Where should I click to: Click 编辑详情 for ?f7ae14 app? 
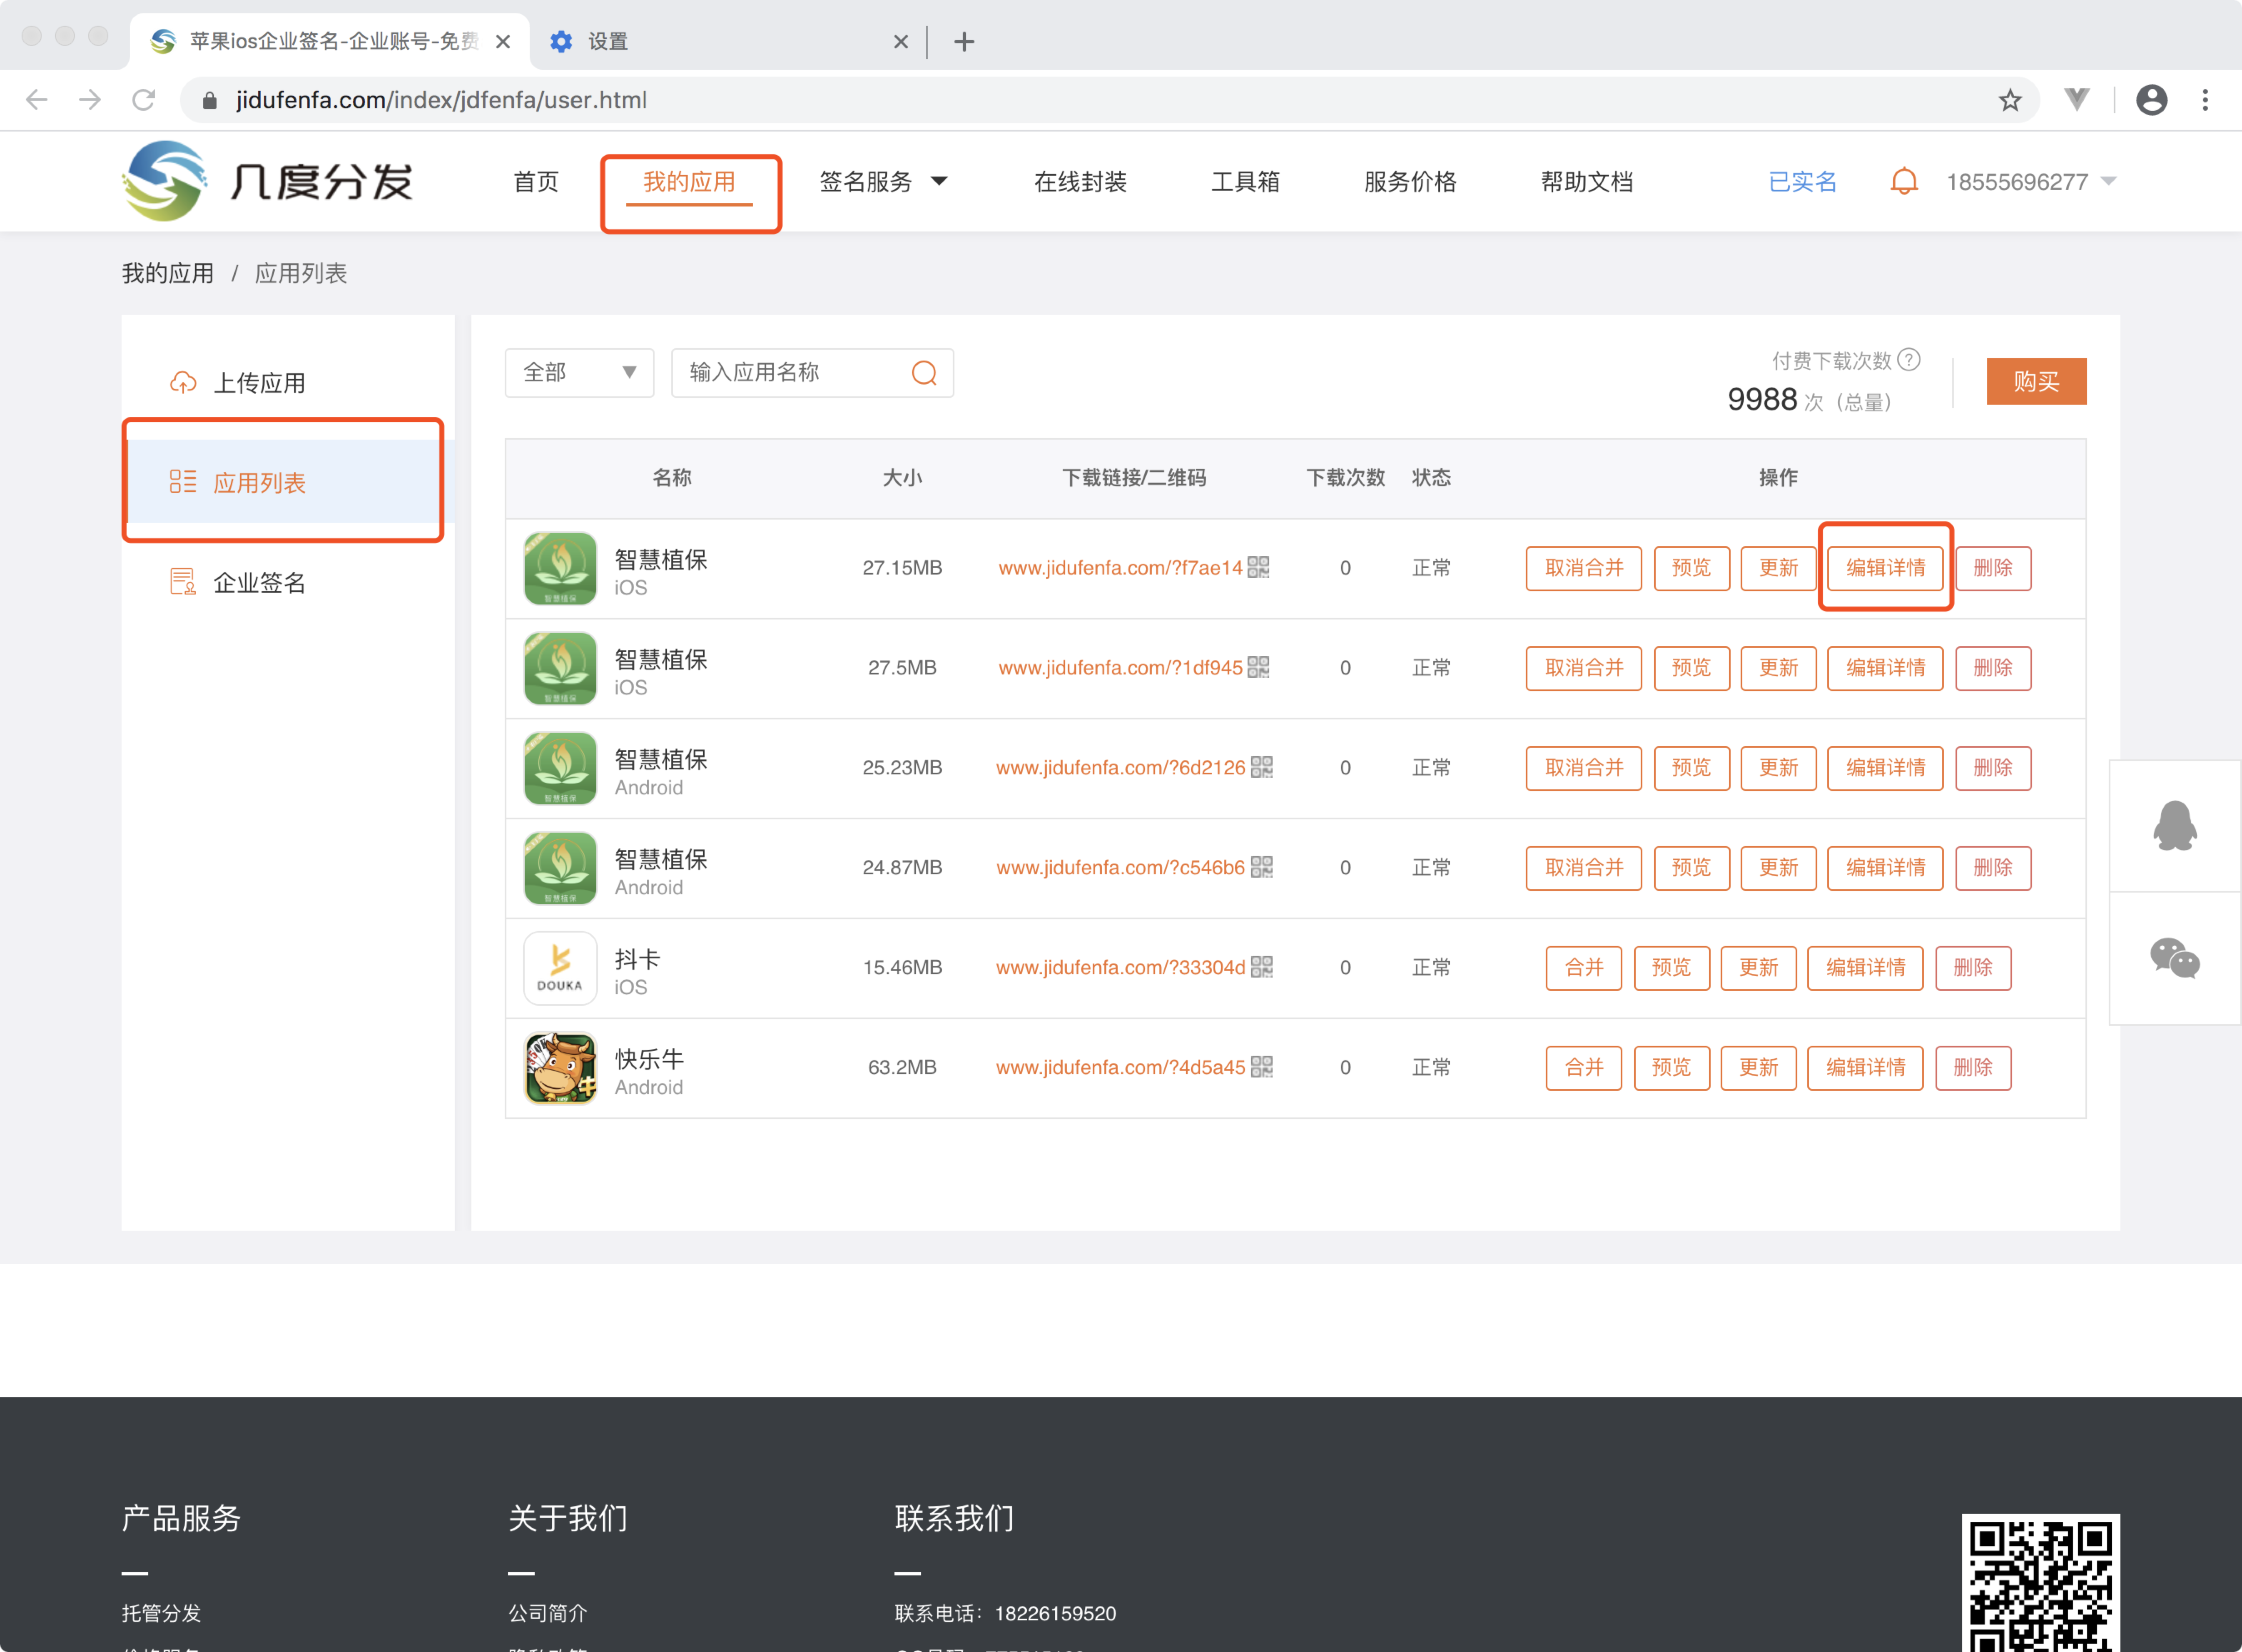coord(1885,568)
